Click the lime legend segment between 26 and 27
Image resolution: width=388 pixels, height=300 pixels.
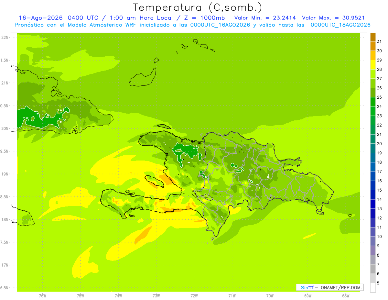373,83
